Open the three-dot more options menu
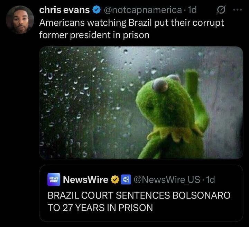The image size is (249, 227). pyautogui.click(x=238, y=10)
